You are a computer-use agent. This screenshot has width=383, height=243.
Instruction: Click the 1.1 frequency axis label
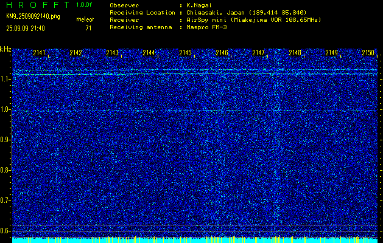4,79
